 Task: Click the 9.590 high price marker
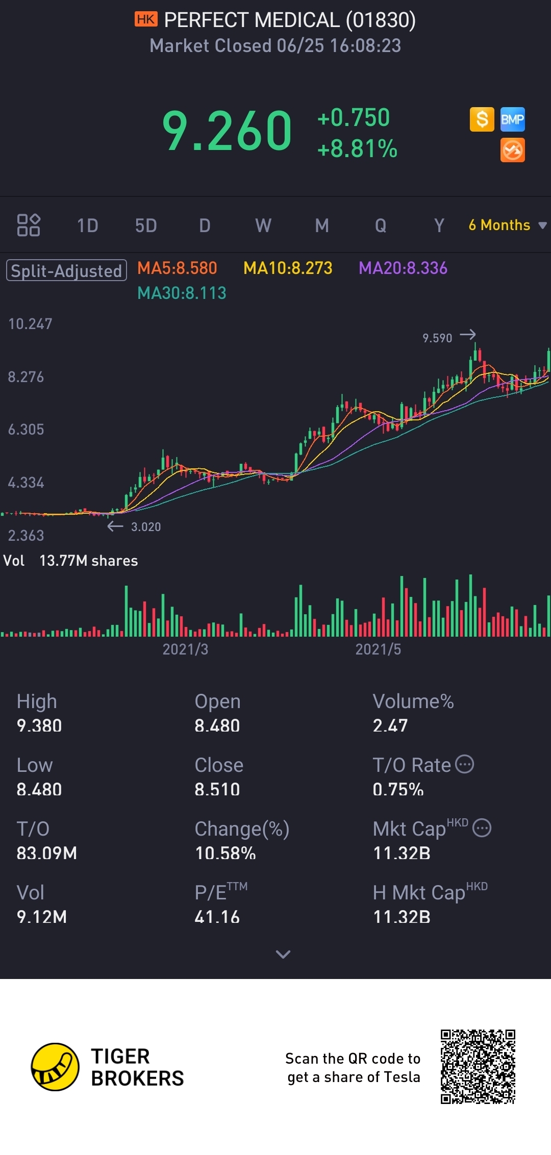(438, 338)
